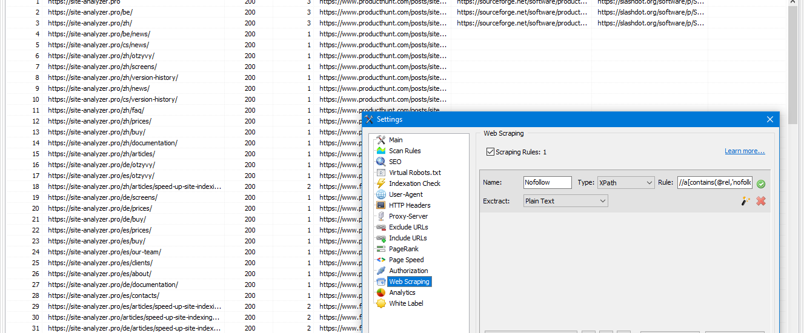Image resolution: width=804 pixels, height=333 pixels.
Task: Open the HTTP Headers icon
Action: coord(380,205)
